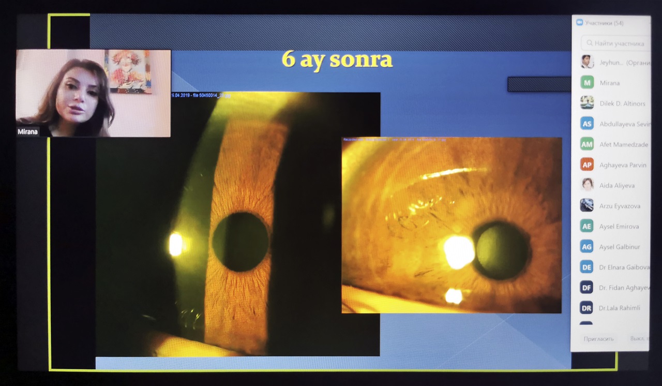This screenshot has width=662, height=386.
Task: Select the Afet Mamedzade name
Action: 624,144
